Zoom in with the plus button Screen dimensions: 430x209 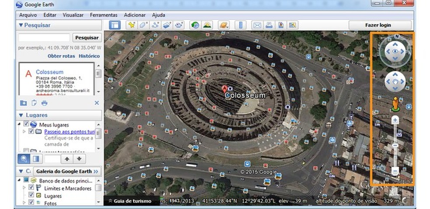tap(395, 119)
